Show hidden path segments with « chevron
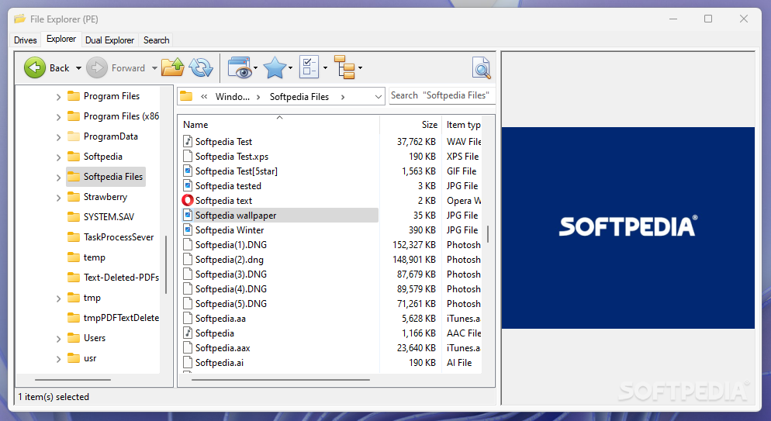Image resolution: width=771 pixels, height=421 pixels. tap(203, 97)
